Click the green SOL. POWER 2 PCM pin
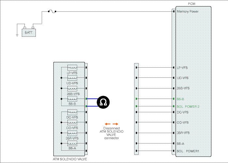The image size is (228, 163). 174,106
